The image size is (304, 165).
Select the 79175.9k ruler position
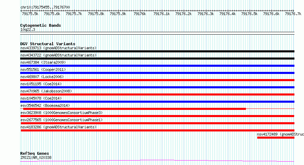click(x=118, y=14)
